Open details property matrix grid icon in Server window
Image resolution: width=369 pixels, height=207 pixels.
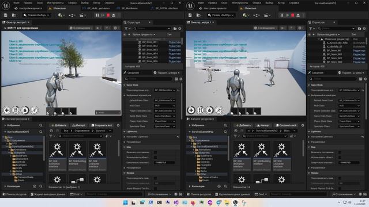pos(360,79)
